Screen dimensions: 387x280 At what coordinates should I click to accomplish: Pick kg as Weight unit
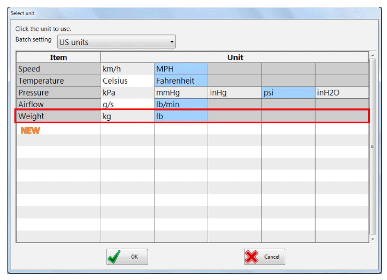coord(127,116)
